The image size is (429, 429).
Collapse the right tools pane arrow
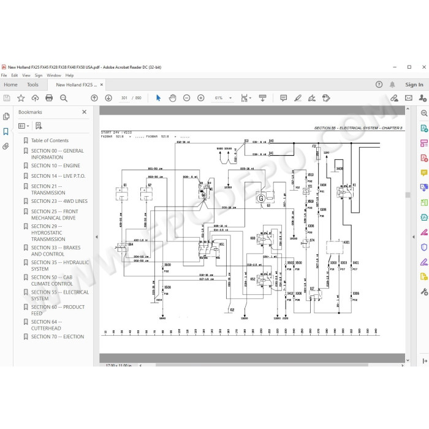[414, 237]
